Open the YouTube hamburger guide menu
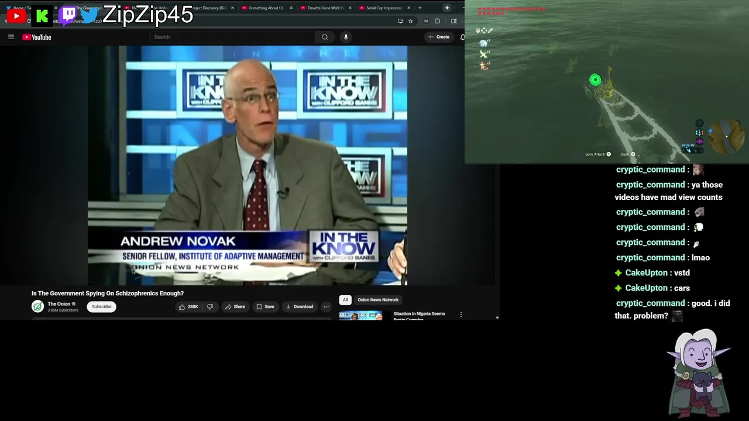Image resolution: width=749 pixels, height=421 pixels. pos(11,37)
